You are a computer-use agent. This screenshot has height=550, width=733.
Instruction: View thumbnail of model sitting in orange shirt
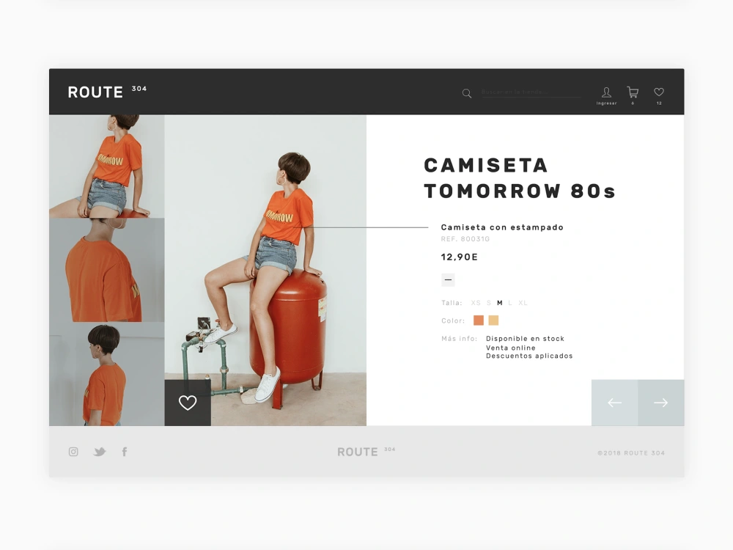[106, 166]
